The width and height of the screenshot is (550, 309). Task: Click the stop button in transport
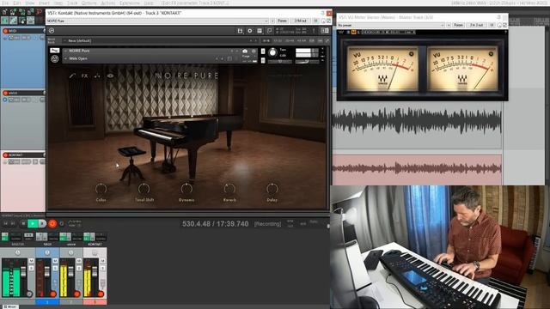pyautogui.click(x=23, y=223)
